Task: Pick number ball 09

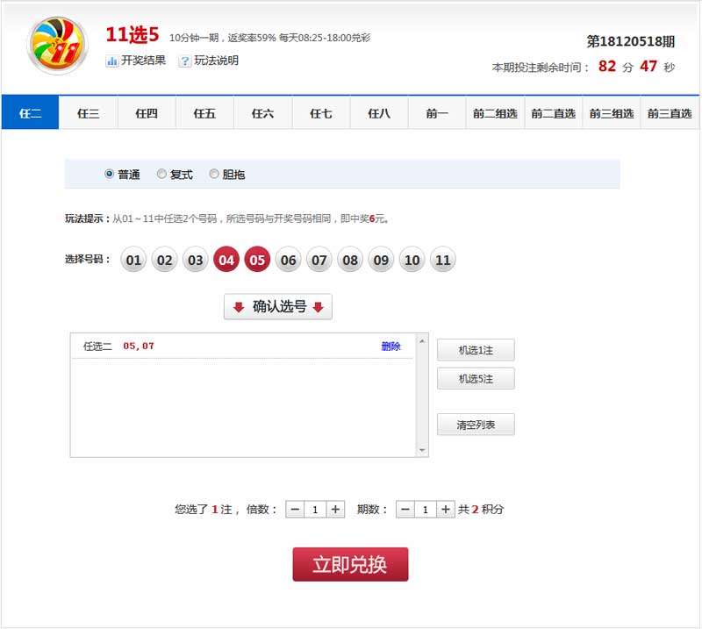Action: 381,259
